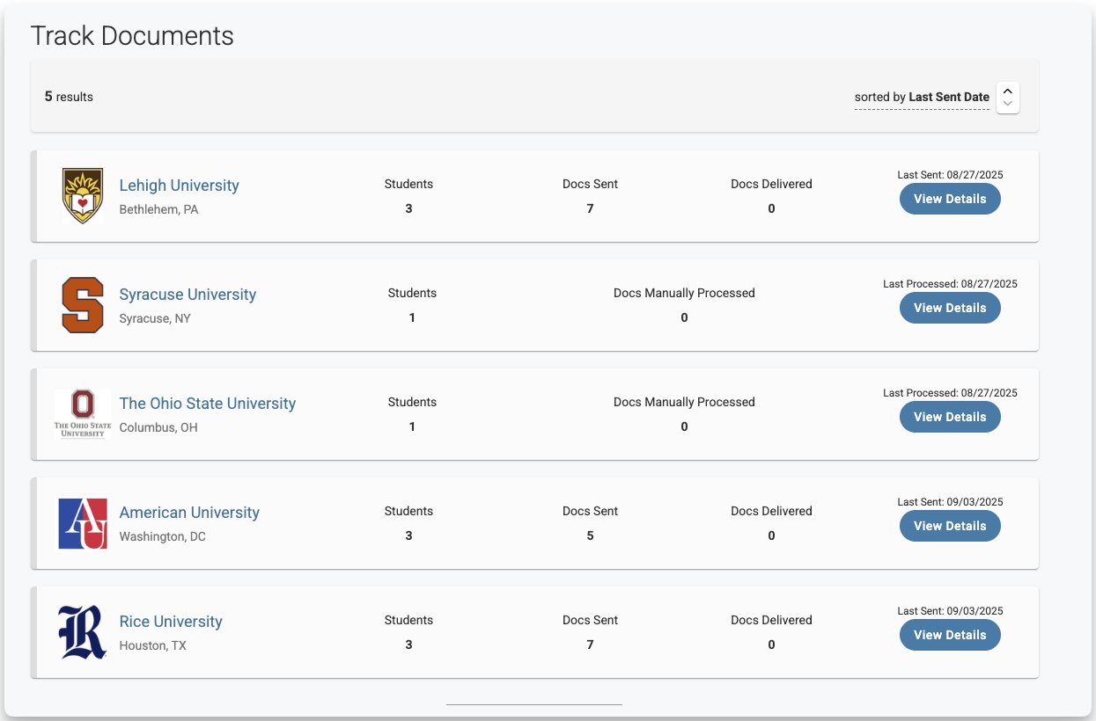Click the Syracuse University orange S logo
This screenshot has height=721, width=1096.
coord(83,305)
